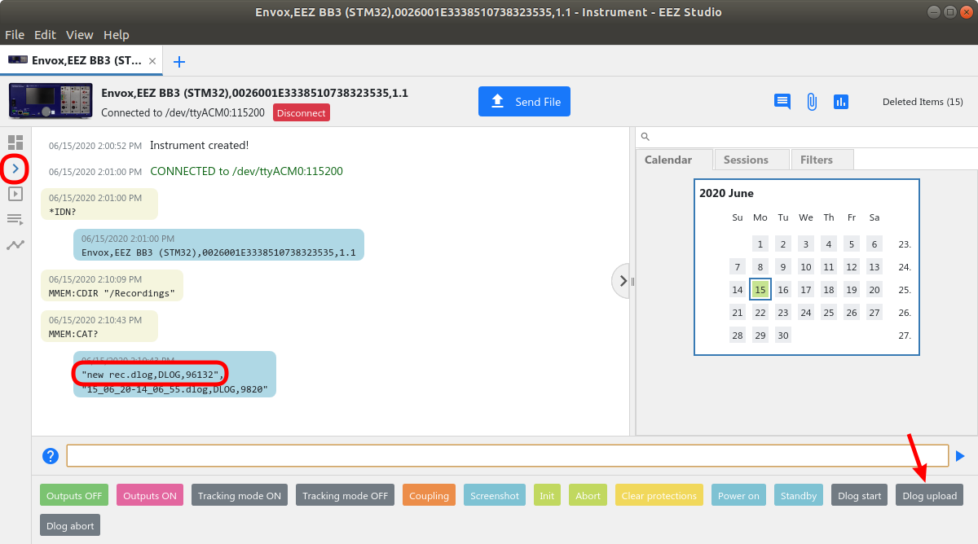Click the Outputs OFF shortcut button
Image resolution: width=978 pixels, height=544 pixels.
point(74,495)
